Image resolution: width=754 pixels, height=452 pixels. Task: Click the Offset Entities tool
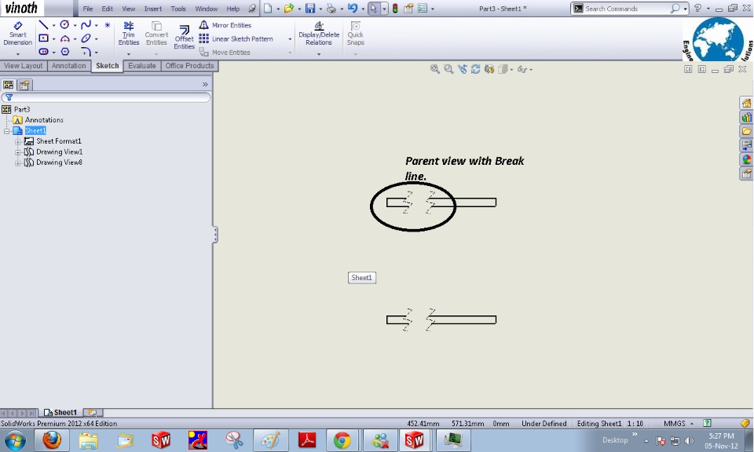(x=184, y=37)
